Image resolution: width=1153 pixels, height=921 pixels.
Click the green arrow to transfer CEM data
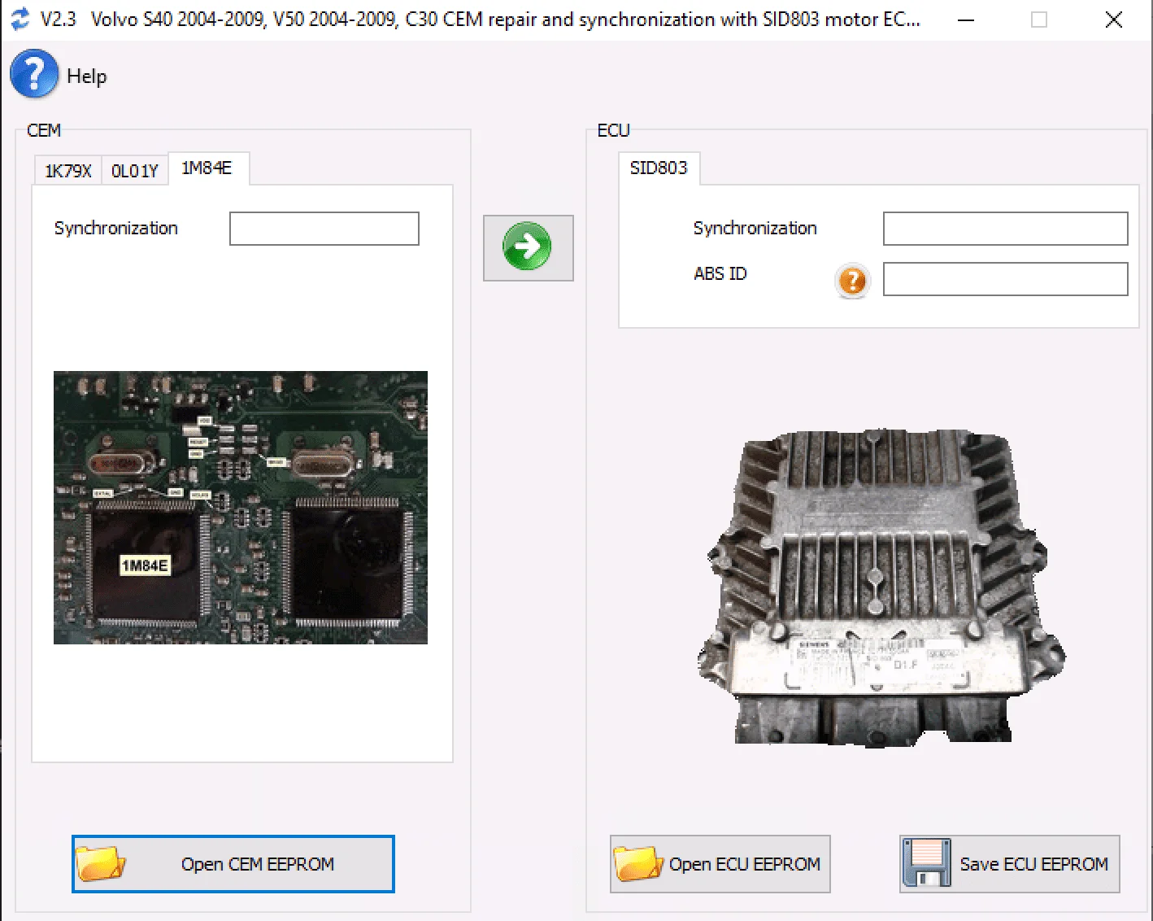click(x=528, y=247)
